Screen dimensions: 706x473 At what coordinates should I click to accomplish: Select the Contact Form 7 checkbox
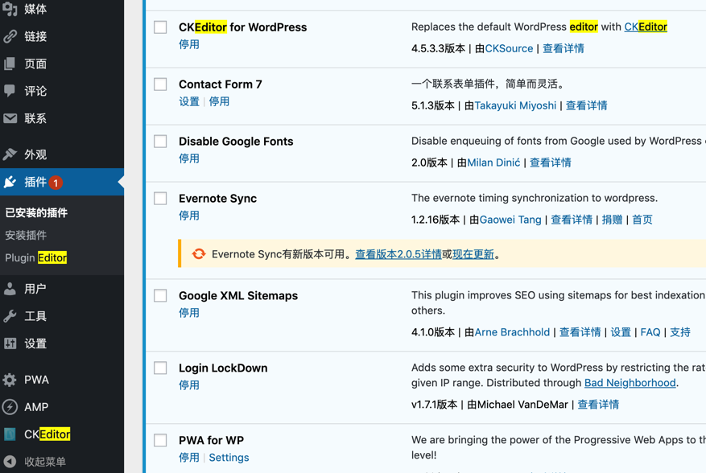pyautogui.click(x=160, y=84)
